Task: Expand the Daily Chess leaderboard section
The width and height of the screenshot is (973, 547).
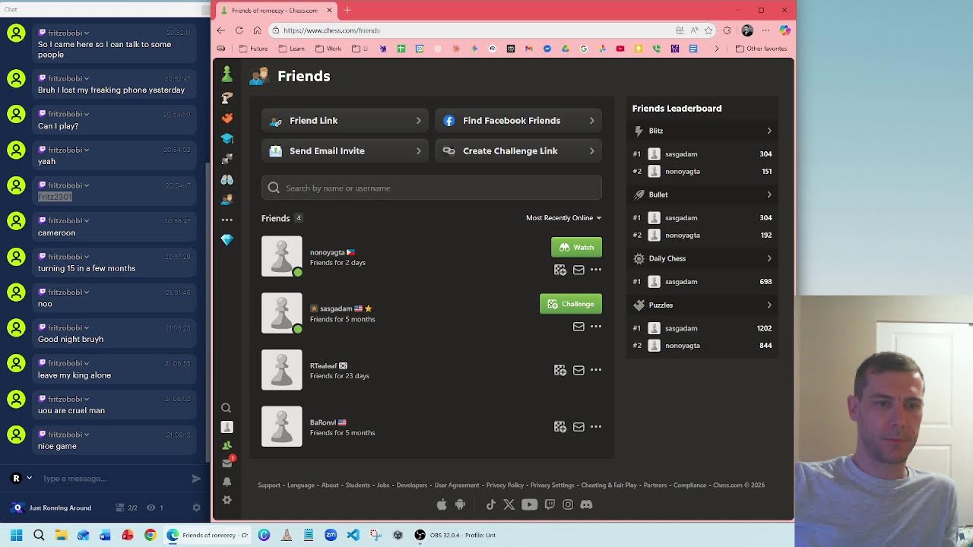Action: point(703,258)
